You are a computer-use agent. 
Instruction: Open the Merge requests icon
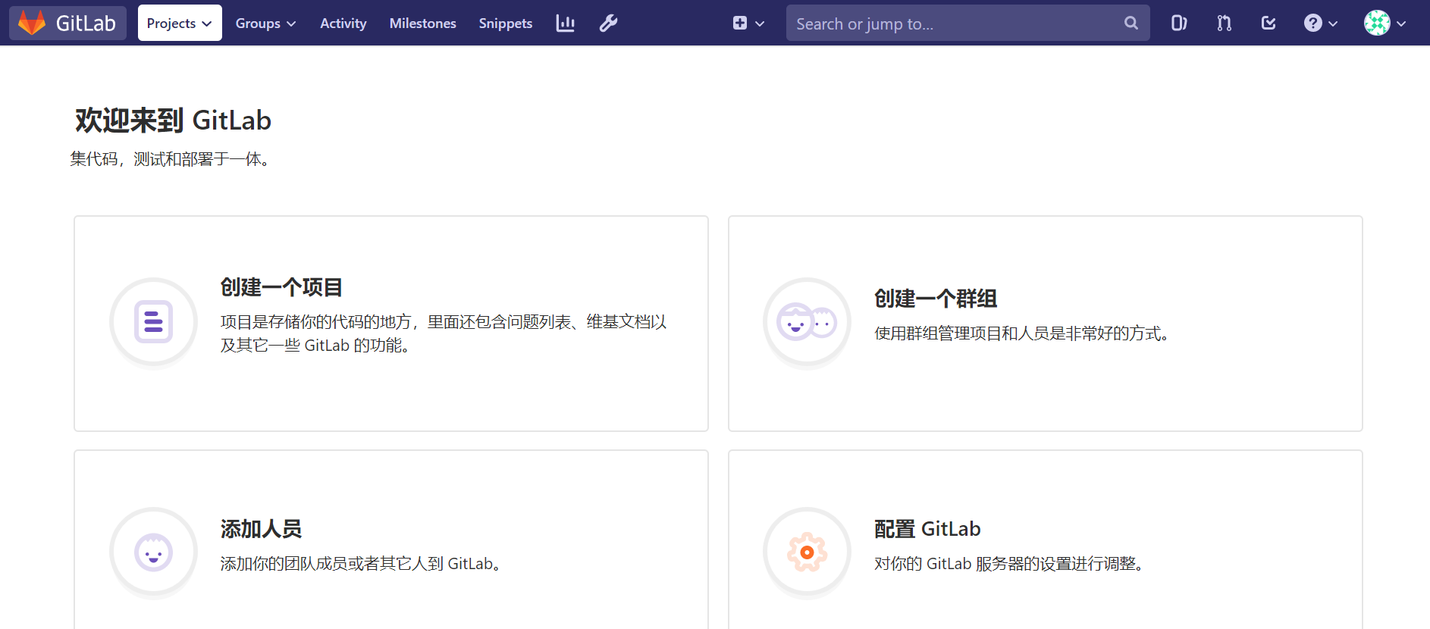tap(1224, 23)
